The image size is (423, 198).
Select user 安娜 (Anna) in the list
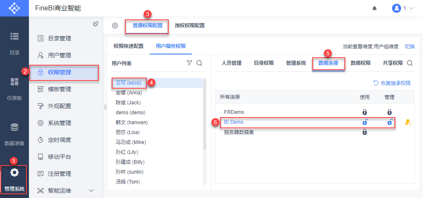129,93
